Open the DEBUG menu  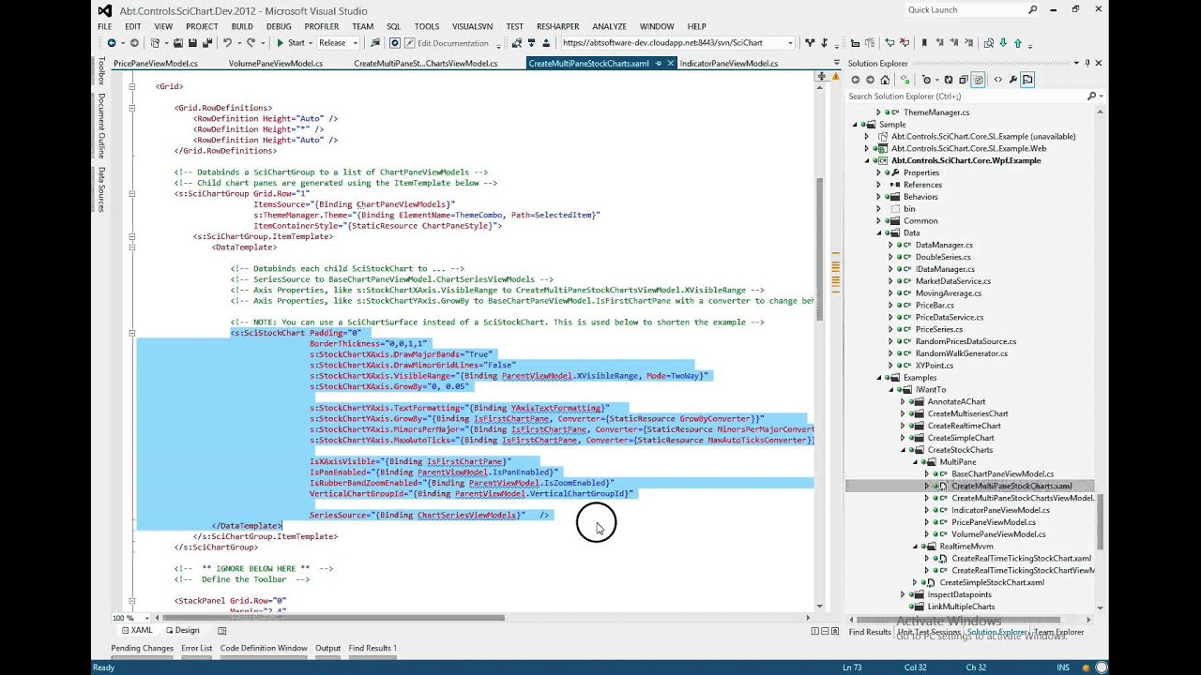point(278,26)
